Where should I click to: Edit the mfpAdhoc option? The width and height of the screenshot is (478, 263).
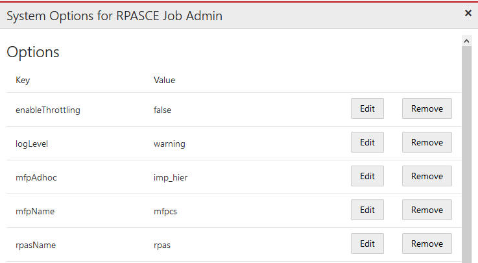tap(367, 176)
